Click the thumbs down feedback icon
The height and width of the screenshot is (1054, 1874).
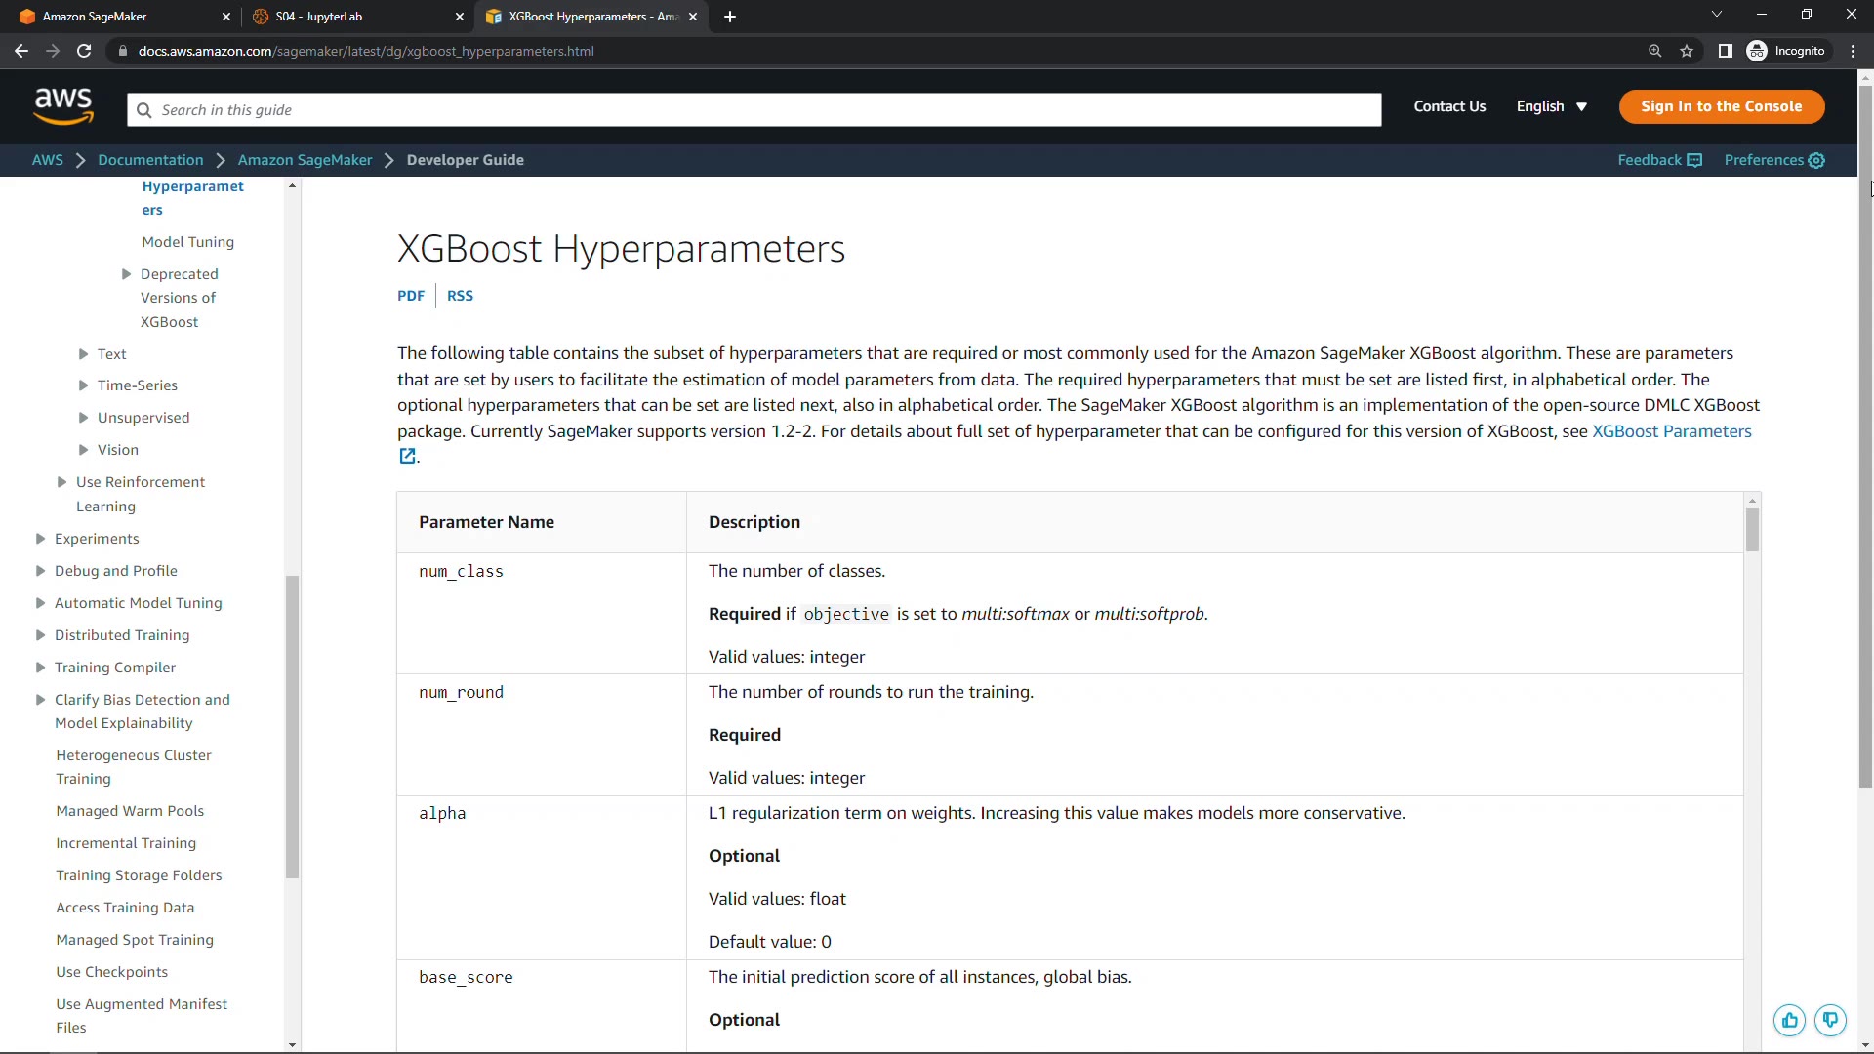[x=1830, y=1021]
